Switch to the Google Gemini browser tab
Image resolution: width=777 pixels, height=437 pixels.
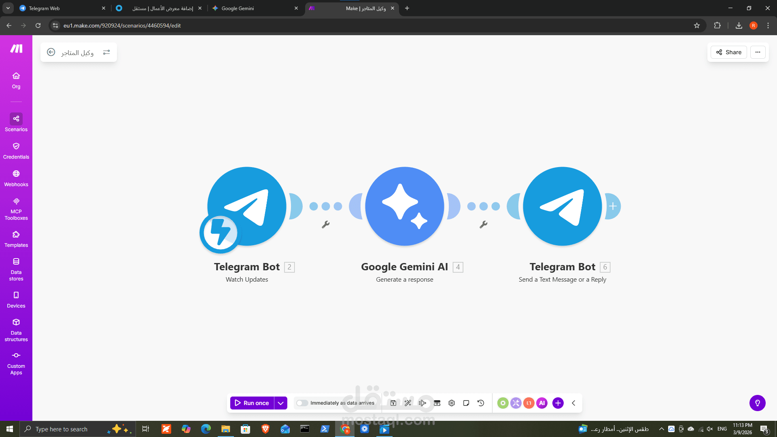[x=255, y=8]
